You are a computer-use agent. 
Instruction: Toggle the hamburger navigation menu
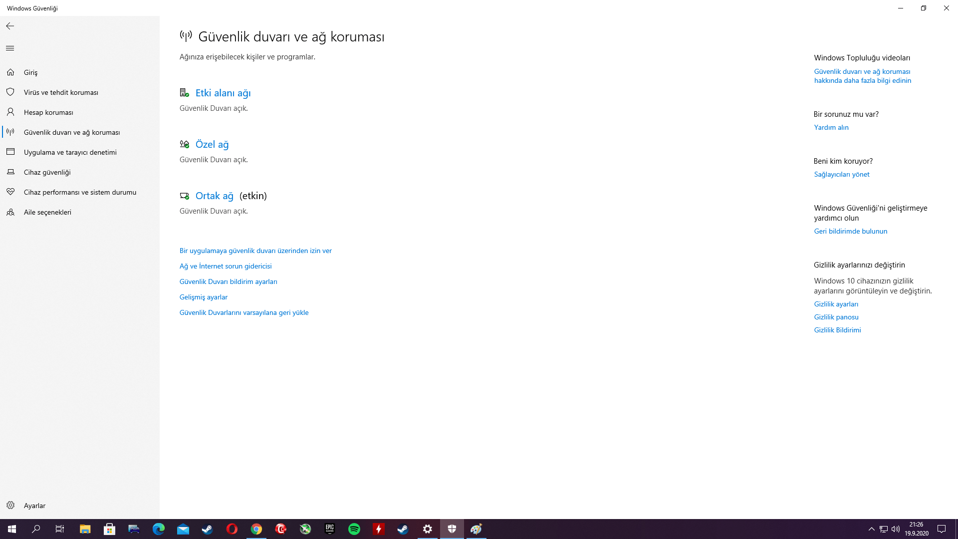10,48
